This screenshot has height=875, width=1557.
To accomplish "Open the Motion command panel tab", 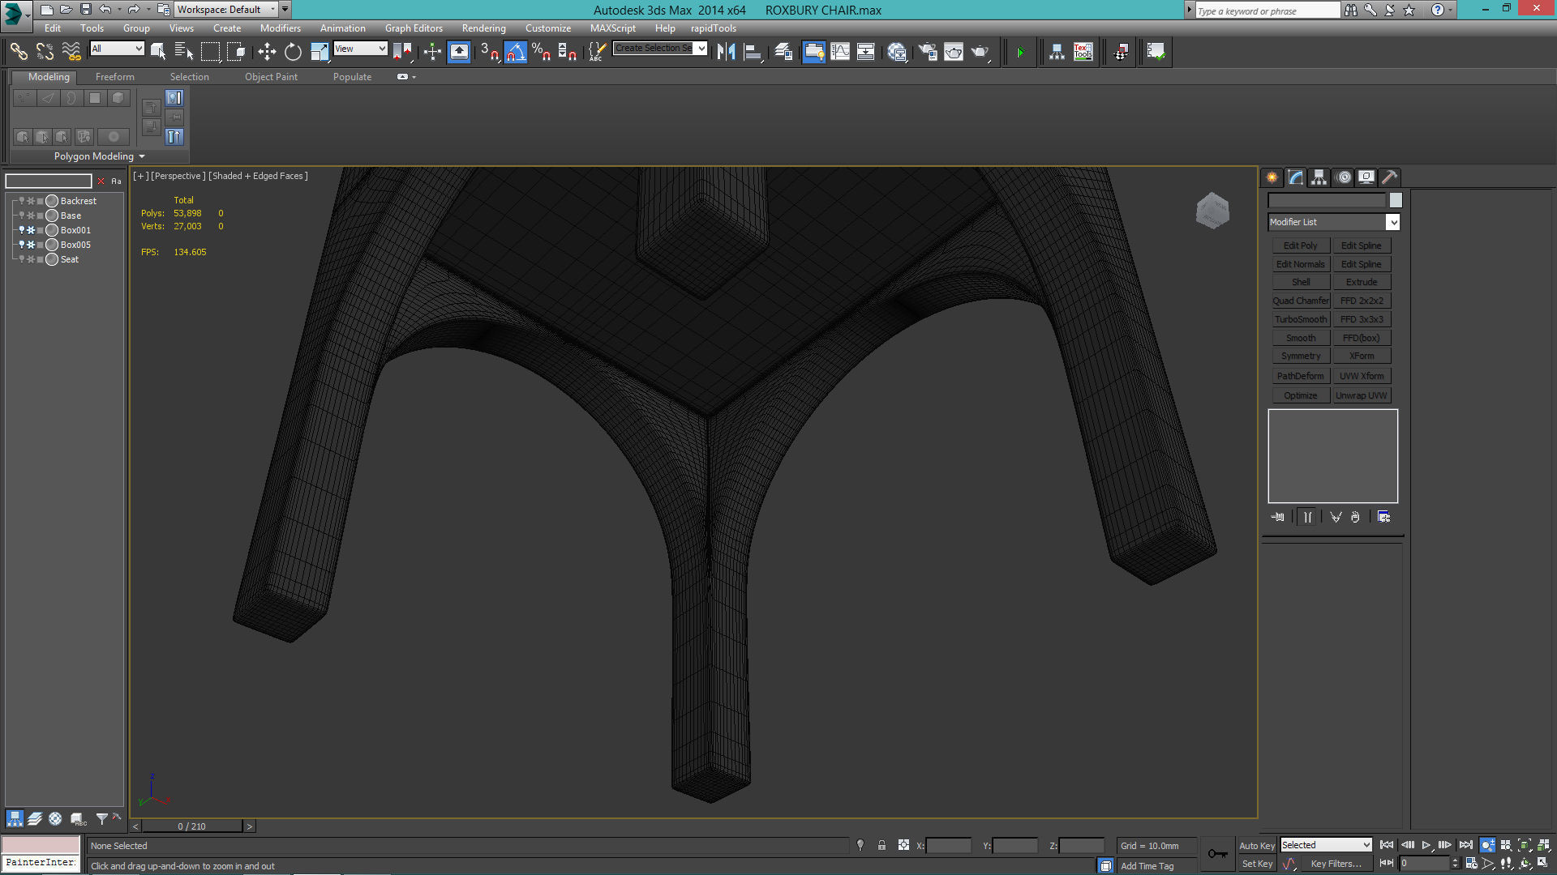I will [1344, 177].
